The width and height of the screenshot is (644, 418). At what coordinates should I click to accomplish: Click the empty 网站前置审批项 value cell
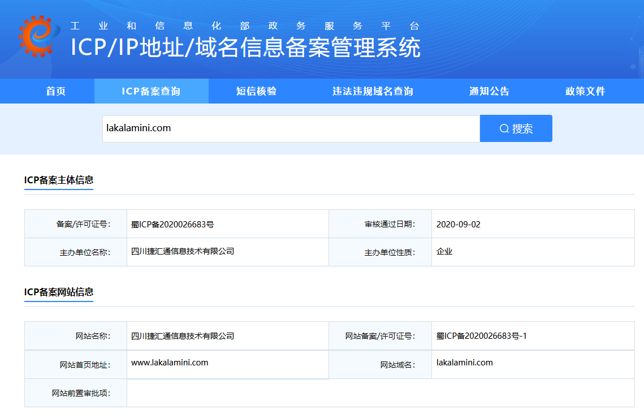380,393
